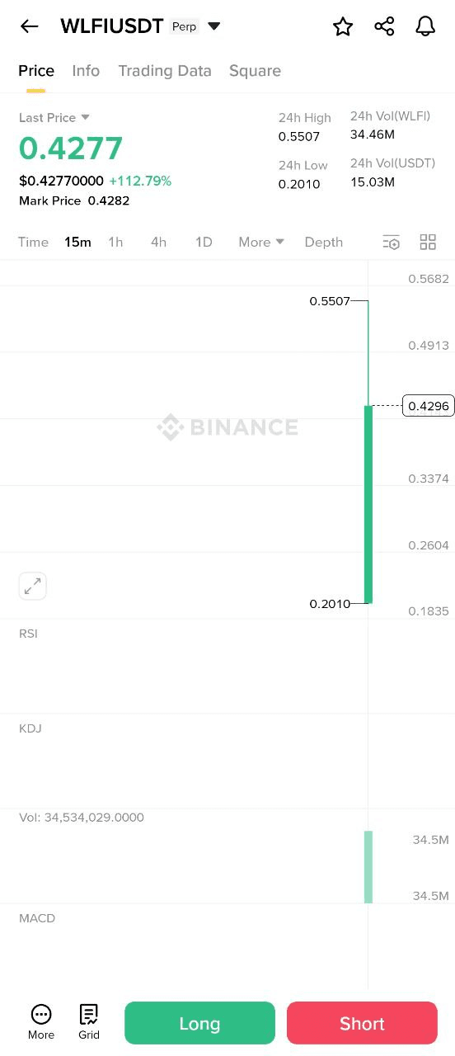Expand the More timeframes dropdown

[261, 242]
